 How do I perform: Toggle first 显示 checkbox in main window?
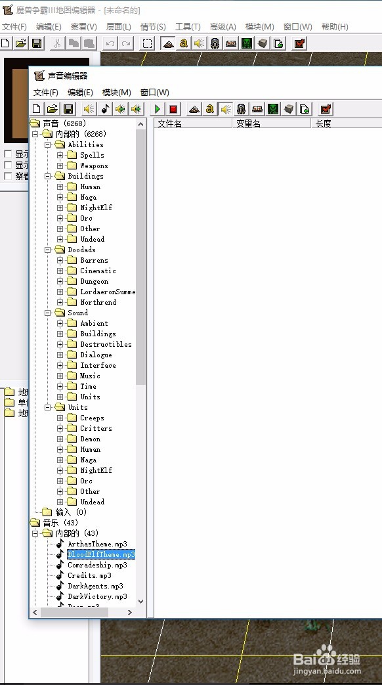[x=8, y=154]
